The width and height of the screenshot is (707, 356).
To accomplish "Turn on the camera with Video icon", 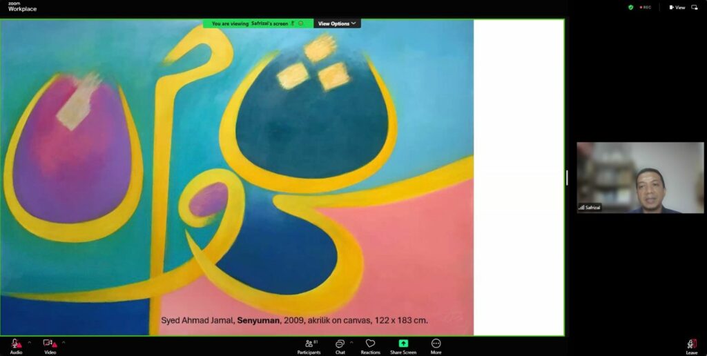I will click(x=49, y=344).
